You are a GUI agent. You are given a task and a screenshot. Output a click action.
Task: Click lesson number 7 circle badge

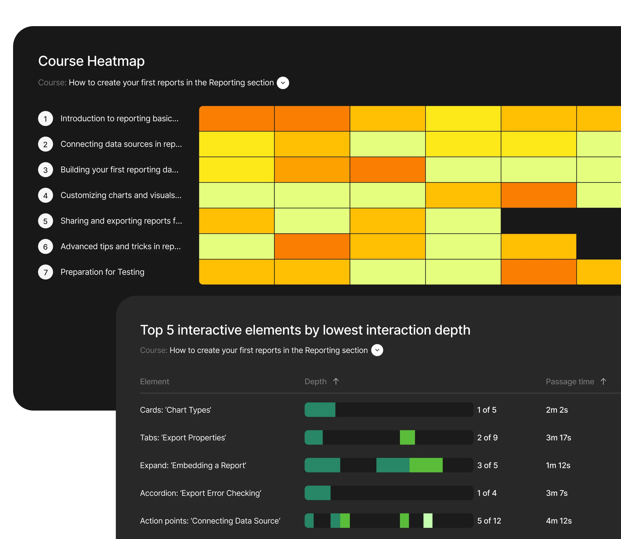click(45, 272)
